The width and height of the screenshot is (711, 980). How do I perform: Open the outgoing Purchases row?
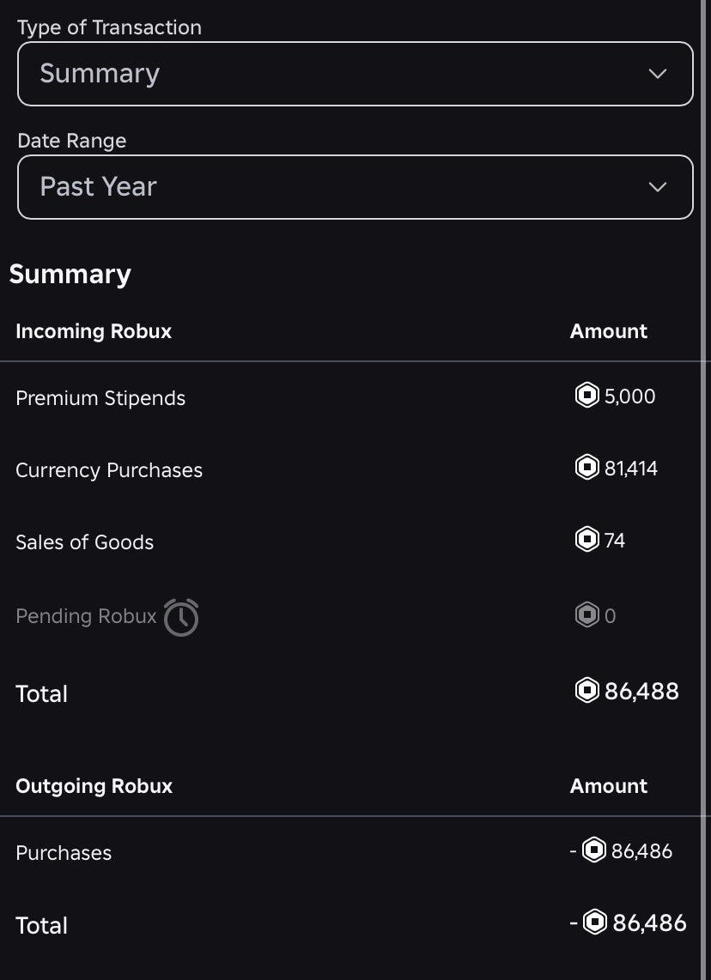click(64, 853)
